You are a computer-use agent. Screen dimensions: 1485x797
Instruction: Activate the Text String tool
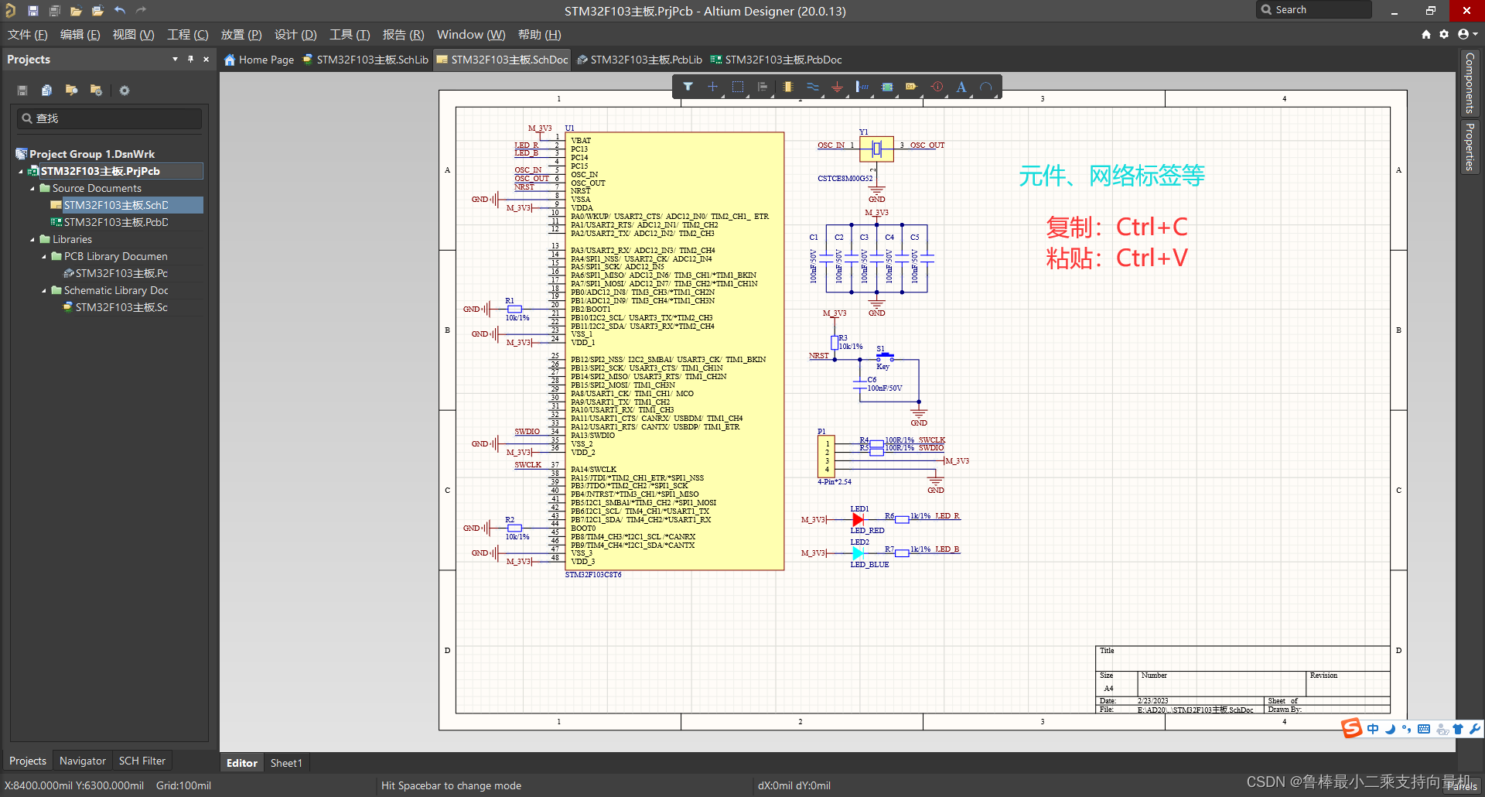click(961, 87)
